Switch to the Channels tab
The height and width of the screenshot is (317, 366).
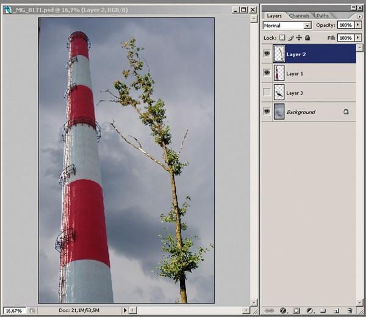299,15
